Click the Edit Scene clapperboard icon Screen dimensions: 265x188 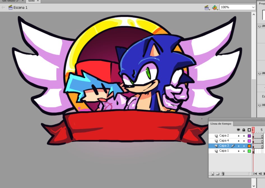click(206, 8)
